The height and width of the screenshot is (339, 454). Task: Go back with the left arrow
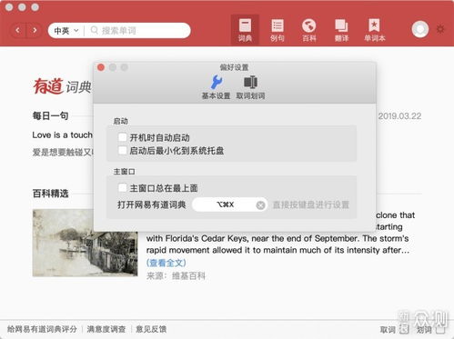(18, 30)
